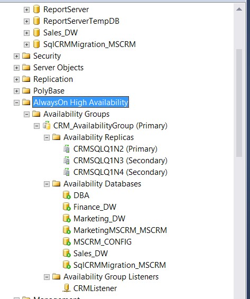Screen dimensions: 250x299
Task: Select 'CRMSQLQ1N2 (Primary)' replica label
Action: (115, 149)
